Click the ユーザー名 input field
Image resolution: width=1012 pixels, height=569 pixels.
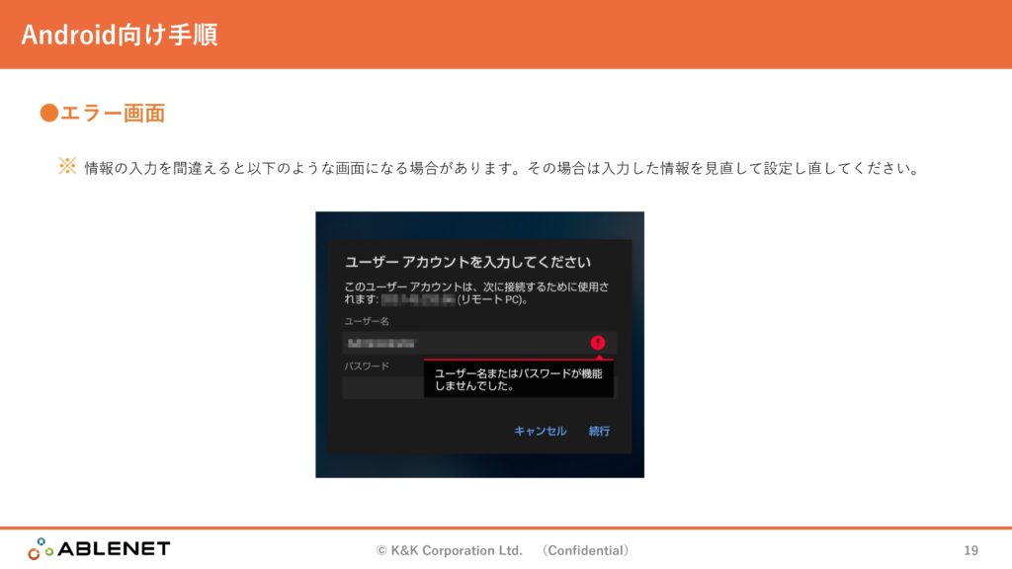pos(464,343)
